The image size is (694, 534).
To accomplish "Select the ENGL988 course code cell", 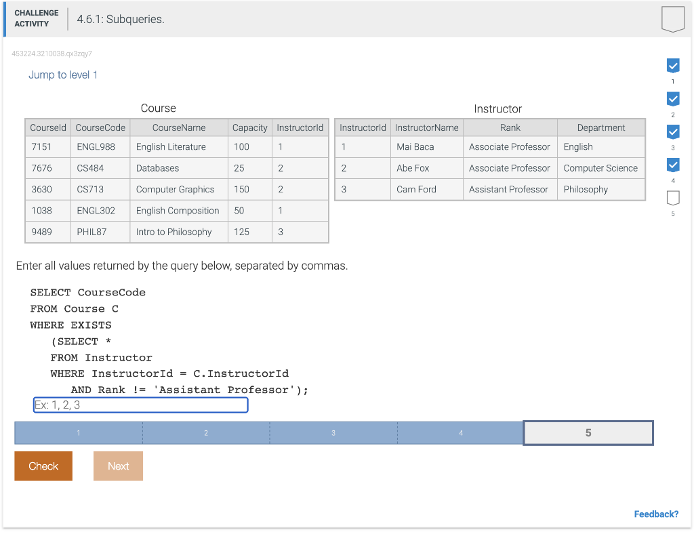I will [x=100, y=147].
